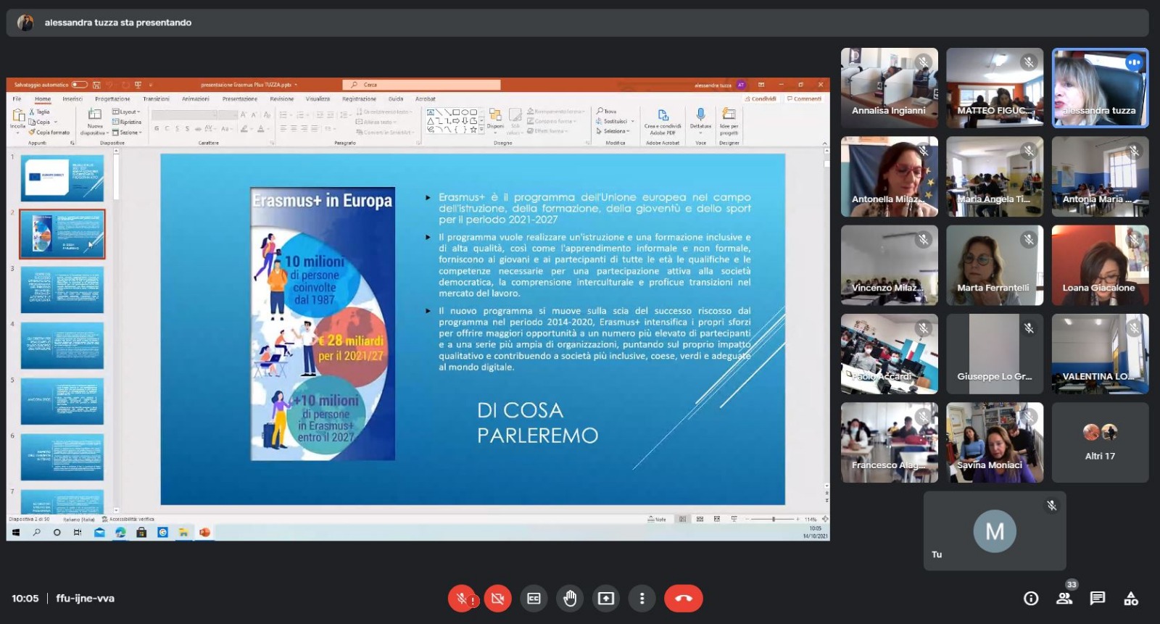Viewport: 1160px width, 624px height.
Task: Click the Nuova diapositiva icon
Action: [95, 115]
